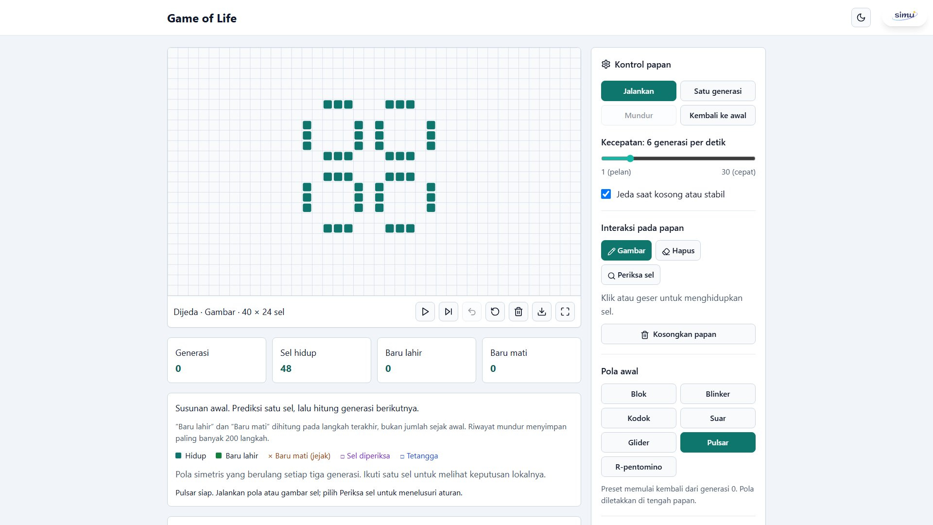This screenshot has width=933, height=525.
Task: Click the step-forward icon in the grid toolbar
Action: click(x=449, y=312)
